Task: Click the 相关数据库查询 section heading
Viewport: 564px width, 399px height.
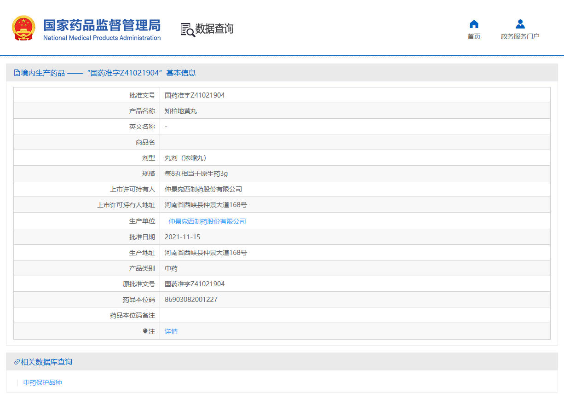Action: (x=46, y=362)
